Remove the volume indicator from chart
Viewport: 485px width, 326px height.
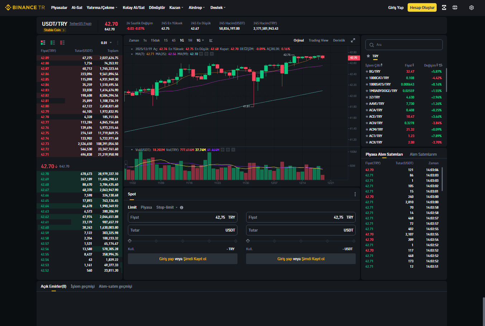click(x=233, y=150)
